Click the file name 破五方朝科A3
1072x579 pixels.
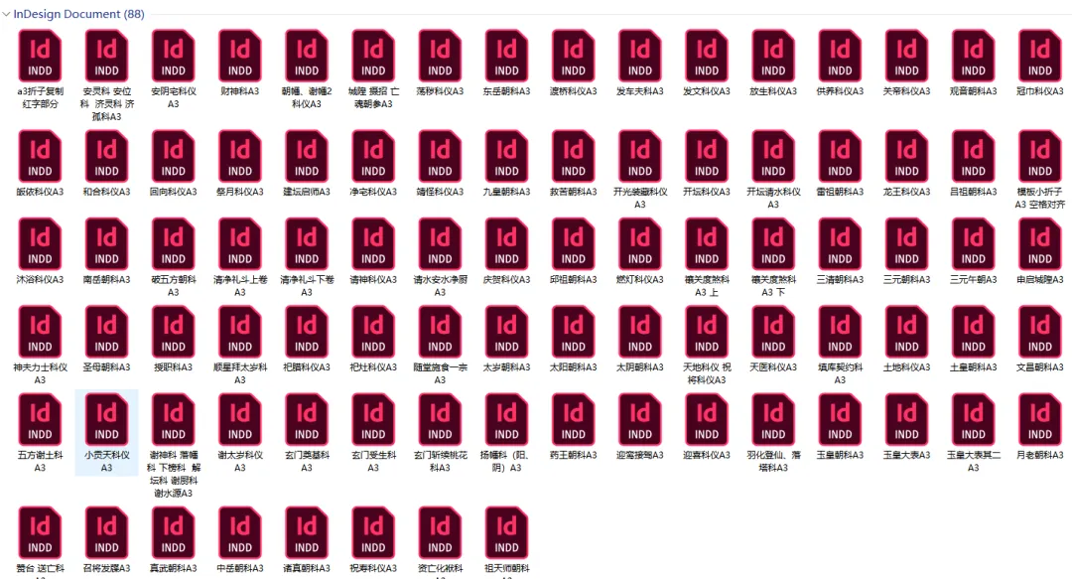point(173,285)
